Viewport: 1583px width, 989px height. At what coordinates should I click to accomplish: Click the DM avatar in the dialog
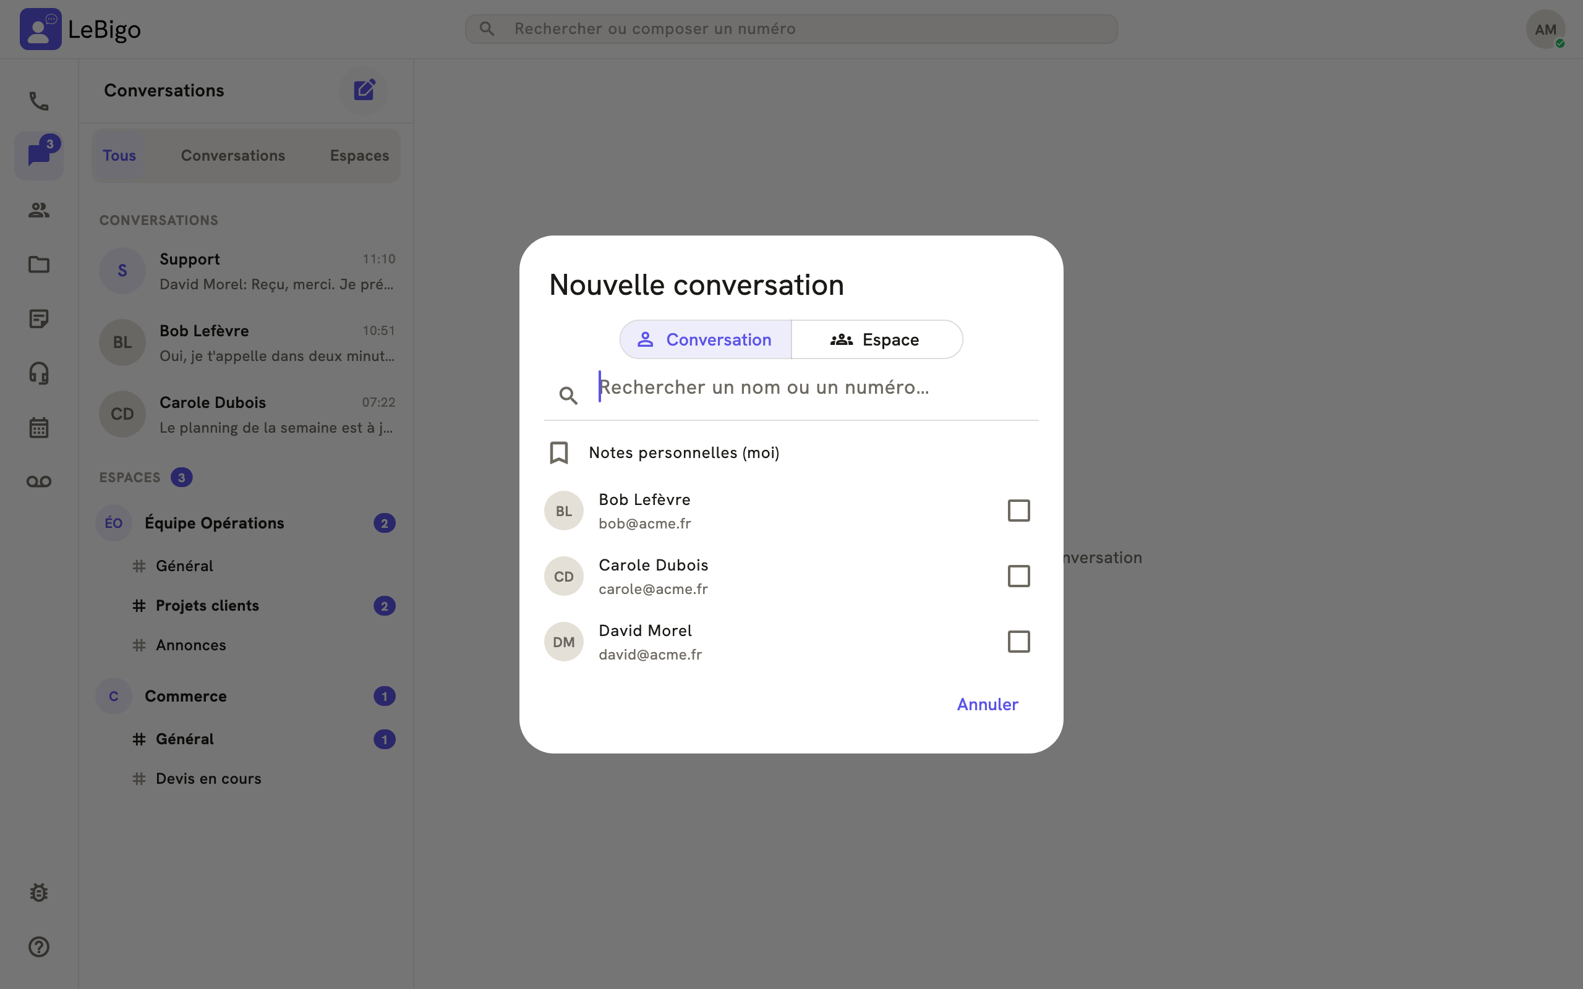(x=563, y=642)
